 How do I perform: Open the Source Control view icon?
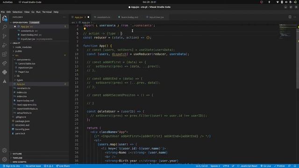4,36
